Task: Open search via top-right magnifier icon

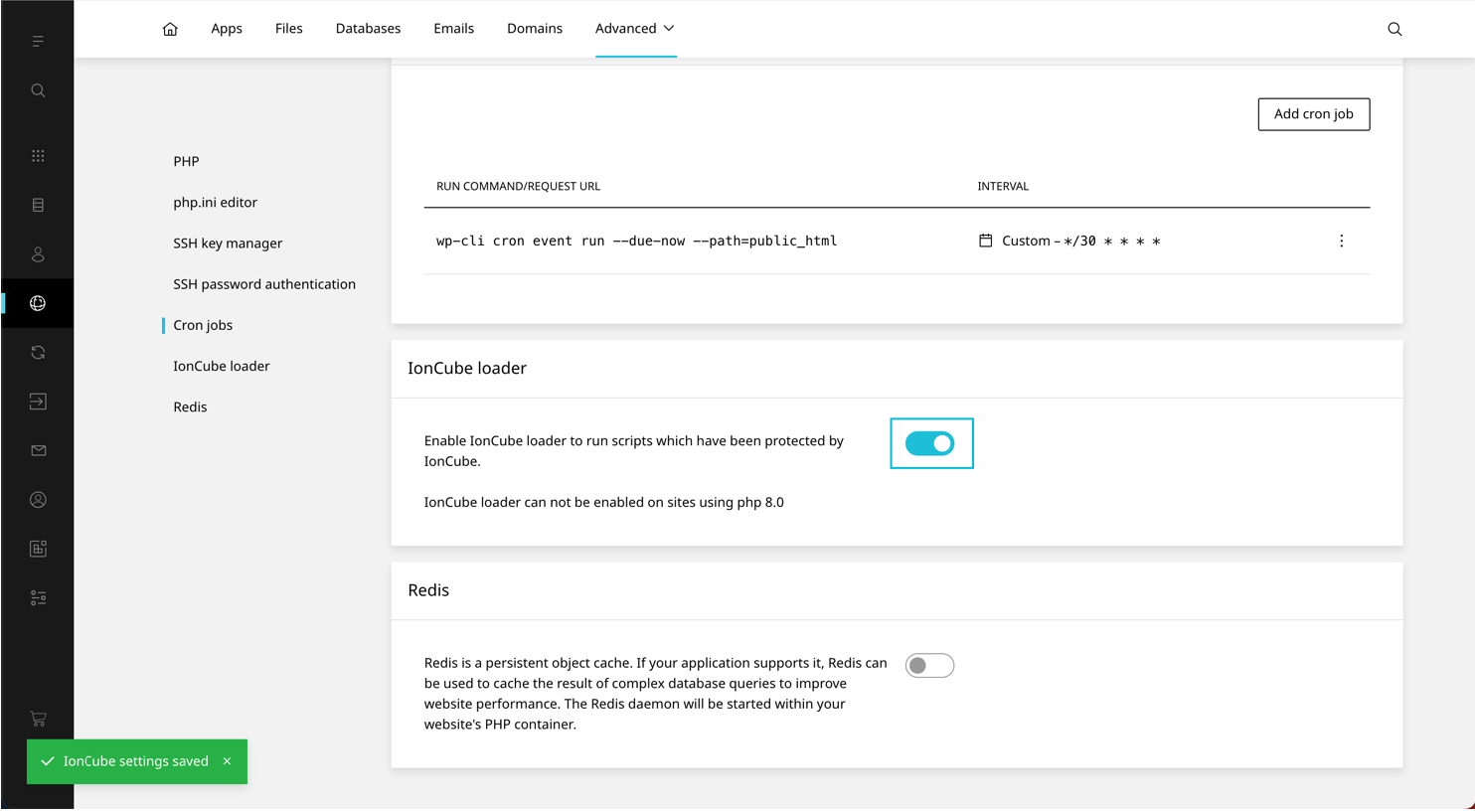Action: pyautogui.click(x=1394, y=29)
